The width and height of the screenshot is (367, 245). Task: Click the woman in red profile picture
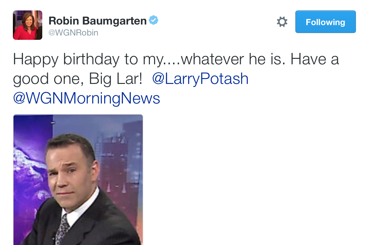(28, 25)
